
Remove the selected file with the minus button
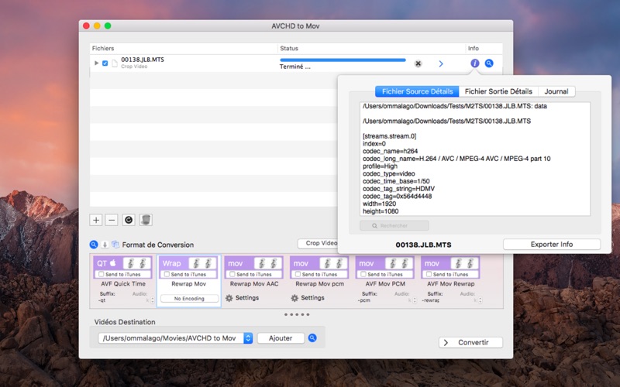112,220
